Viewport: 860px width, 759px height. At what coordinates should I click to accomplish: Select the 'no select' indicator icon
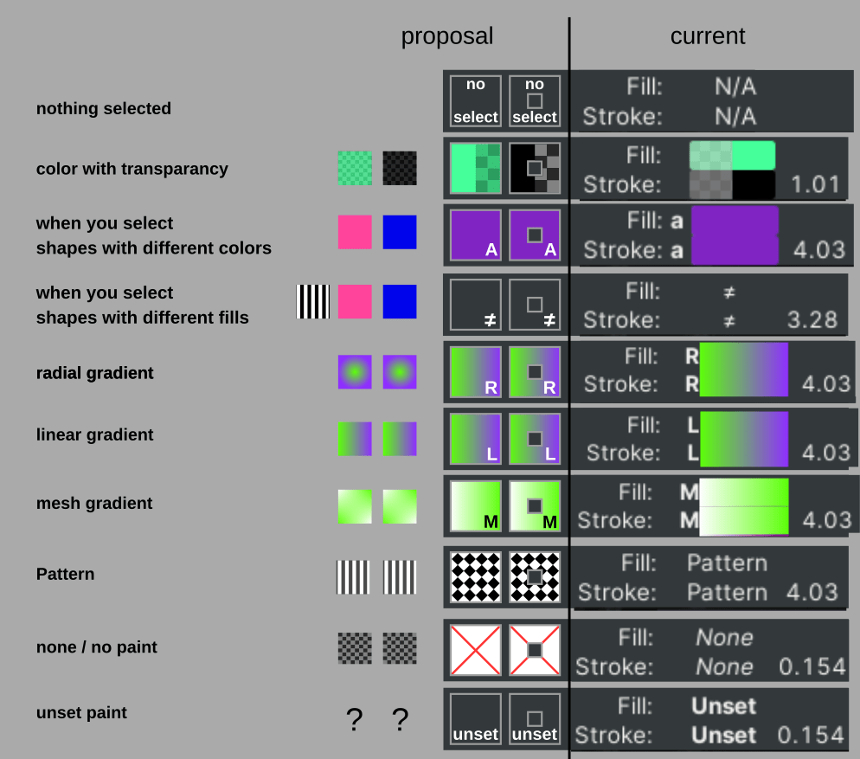475,101
